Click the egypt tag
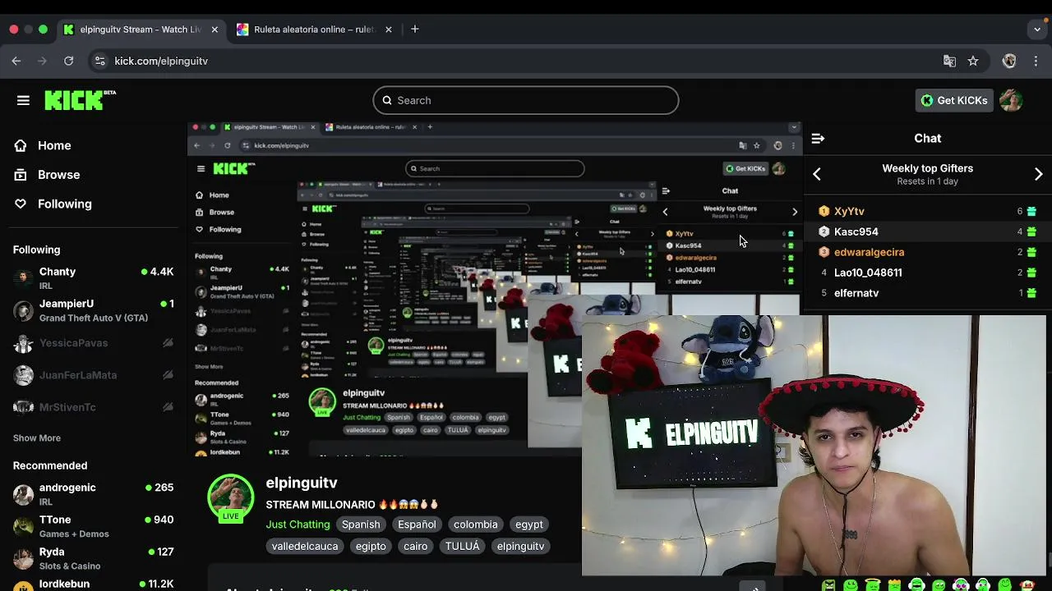 (529, 525)
